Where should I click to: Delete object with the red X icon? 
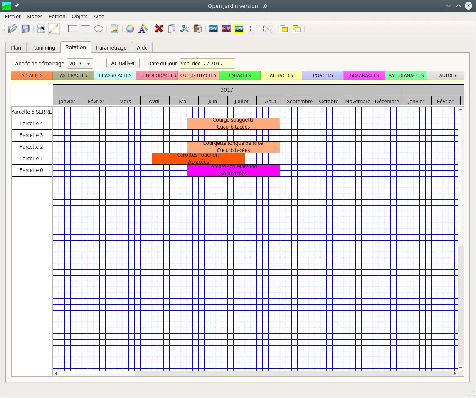tap(159, 29)
